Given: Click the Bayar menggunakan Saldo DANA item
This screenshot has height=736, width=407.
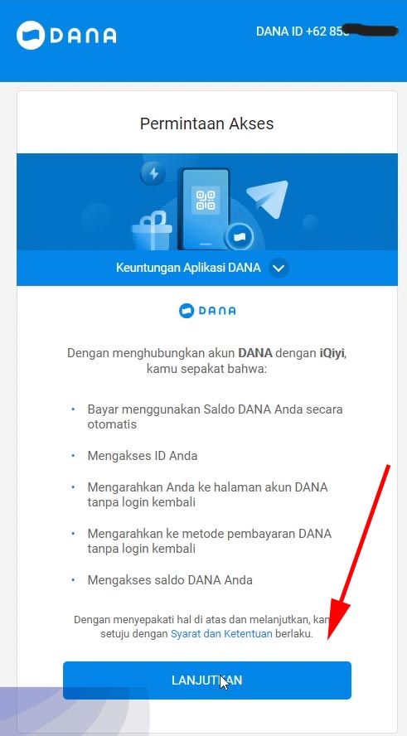Looking at the screenshot, I should 215,416.
